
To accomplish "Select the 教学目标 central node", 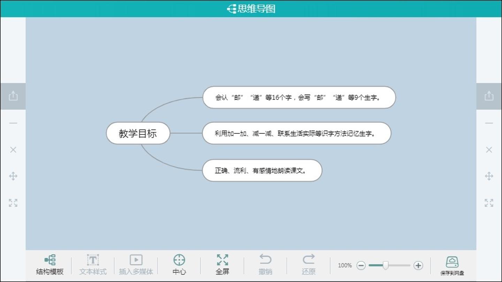I will (138, 133).
